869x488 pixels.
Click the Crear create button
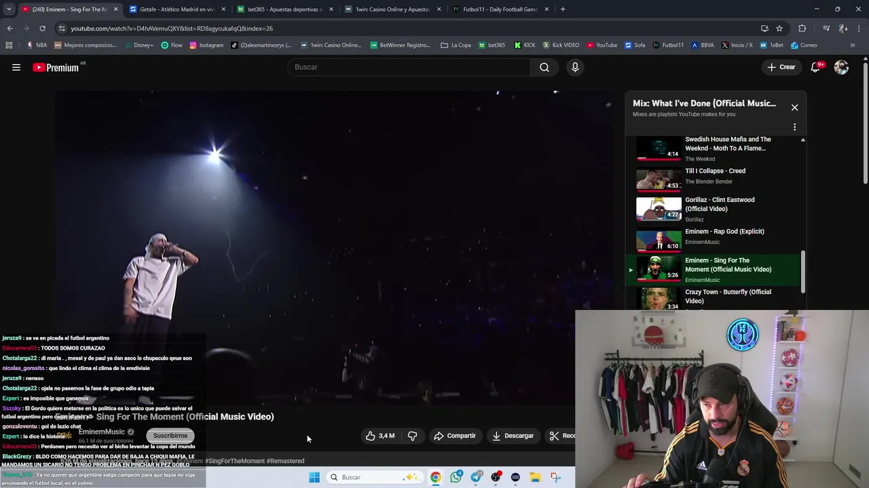point(781,67)
